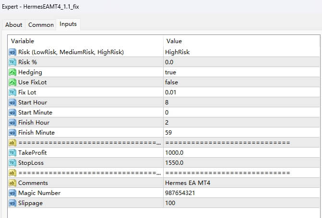322x218 pixels.
Task: Edit the Finish Minute value 59
Action: [241, 133]
